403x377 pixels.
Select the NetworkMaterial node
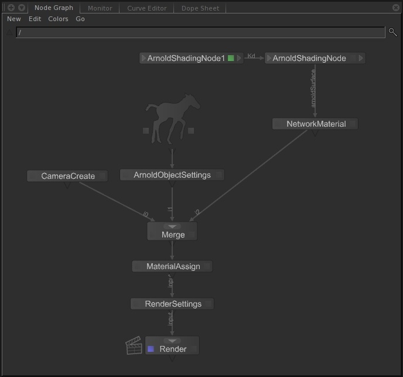tap(315, 124)
